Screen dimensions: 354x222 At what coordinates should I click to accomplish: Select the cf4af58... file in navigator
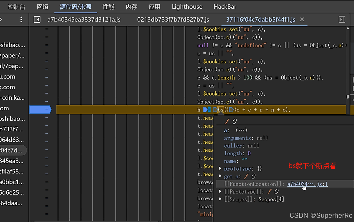(x=12, y=172)
